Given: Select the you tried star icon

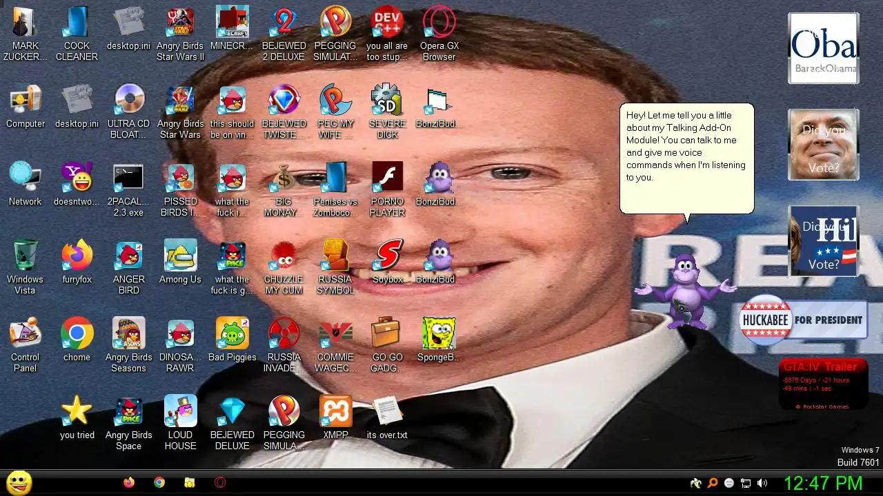Looking at the screenshot, I should [x=77, y=418].
